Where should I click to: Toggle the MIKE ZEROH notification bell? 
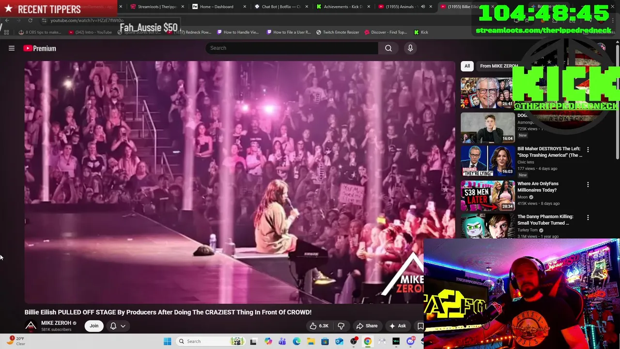pos(113,326)
